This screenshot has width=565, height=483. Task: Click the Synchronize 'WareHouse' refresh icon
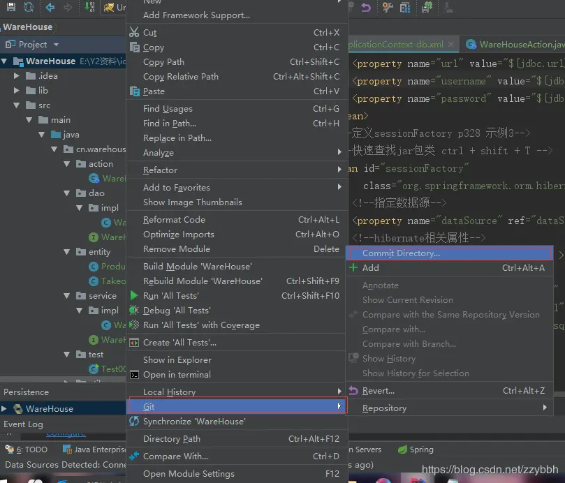pos(134,421)
